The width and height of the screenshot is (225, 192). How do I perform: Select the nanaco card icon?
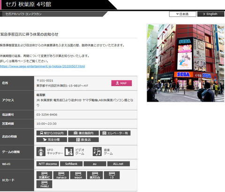[x=61, y=175]
